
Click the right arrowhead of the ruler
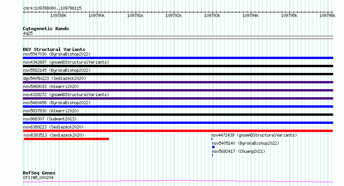(x=332, y=12)
